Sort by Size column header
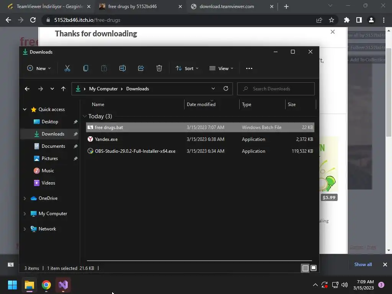This screenshot has height=294, width=392. (291, 105)
